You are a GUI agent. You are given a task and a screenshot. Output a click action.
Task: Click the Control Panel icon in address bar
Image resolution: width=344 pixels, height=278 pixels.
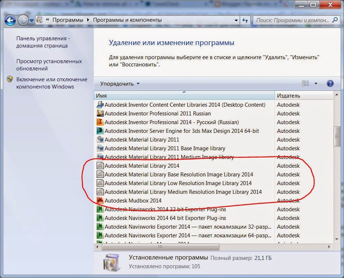click(x=39, y=20)
